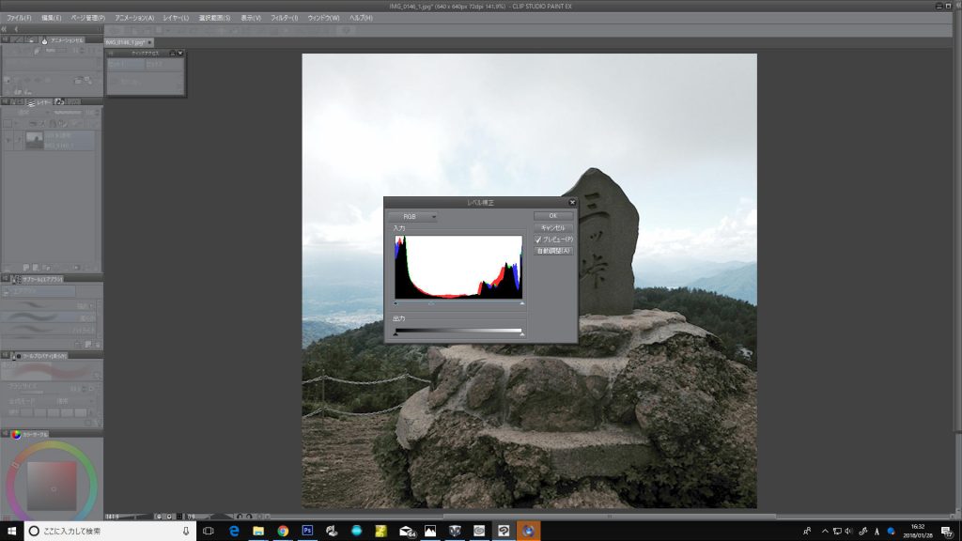Open the ファイル(F) menu
Image resolution: width=962 pixels, height=541 pixels.
(x=19, y=19)
